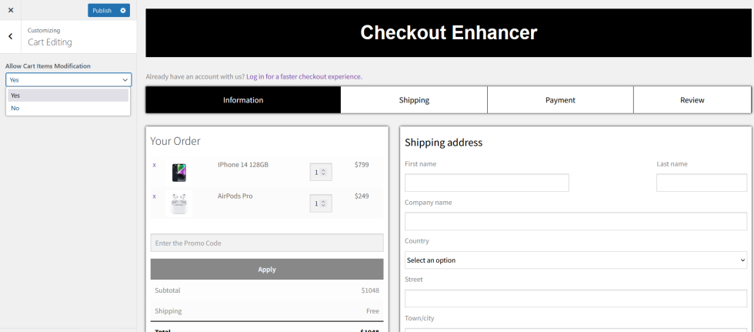Viewport: 754px width, 332px height.
Task: Remove AirPods Pro from the order
Action: pyautogui.click(x=154, y=196)
